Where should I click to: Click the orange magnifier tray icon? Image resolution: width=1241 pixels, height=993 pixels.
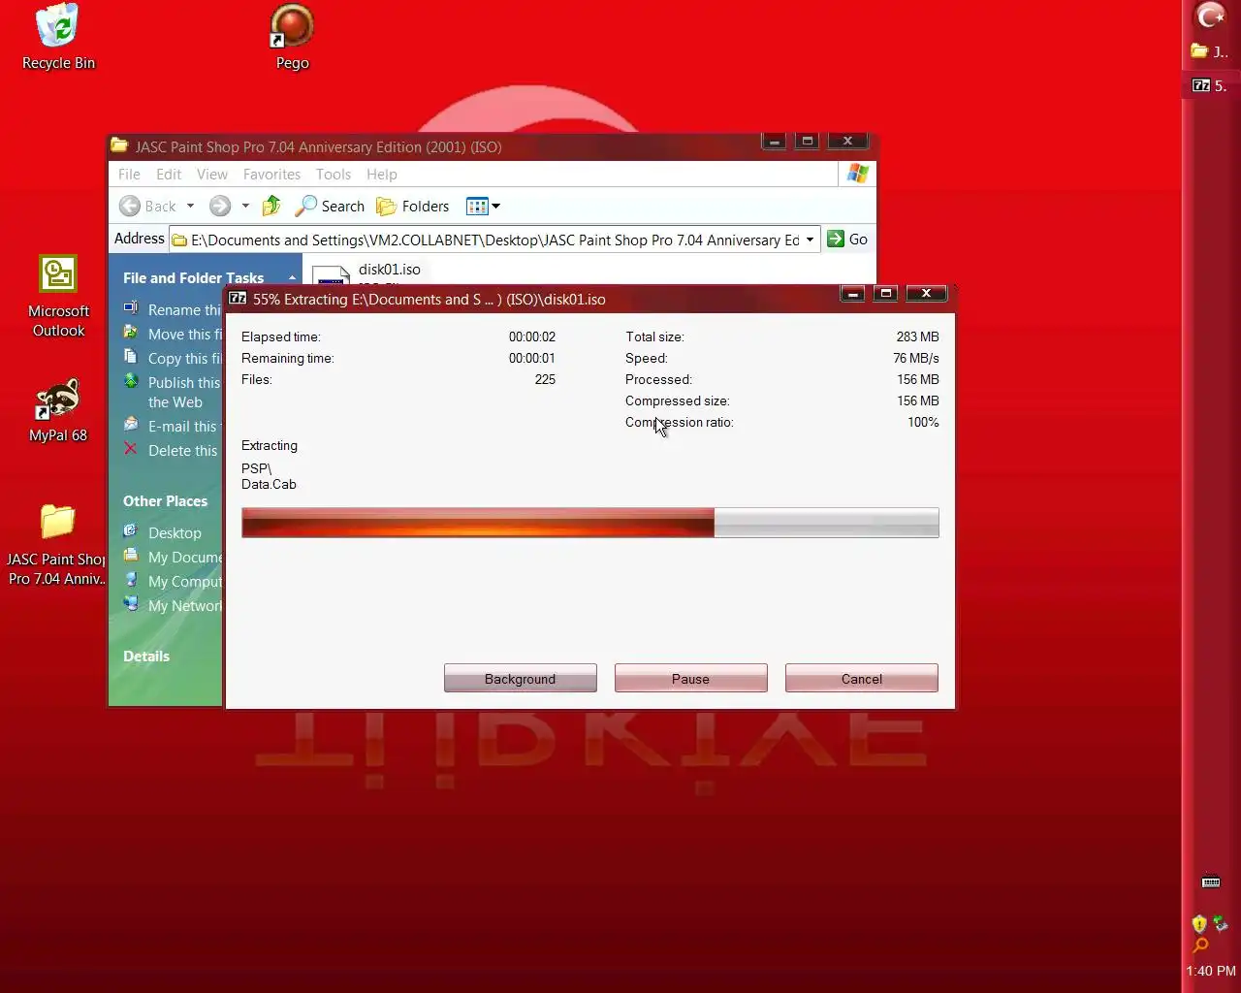pos(1200,945)
